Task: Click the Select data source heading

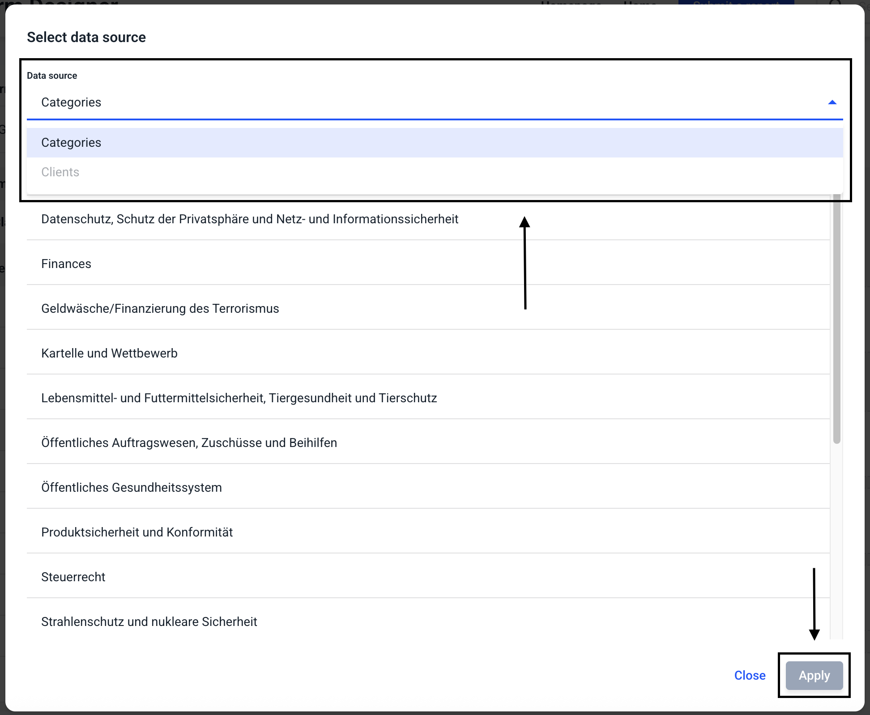Action: pyautogui.click(x=86, y=37)
